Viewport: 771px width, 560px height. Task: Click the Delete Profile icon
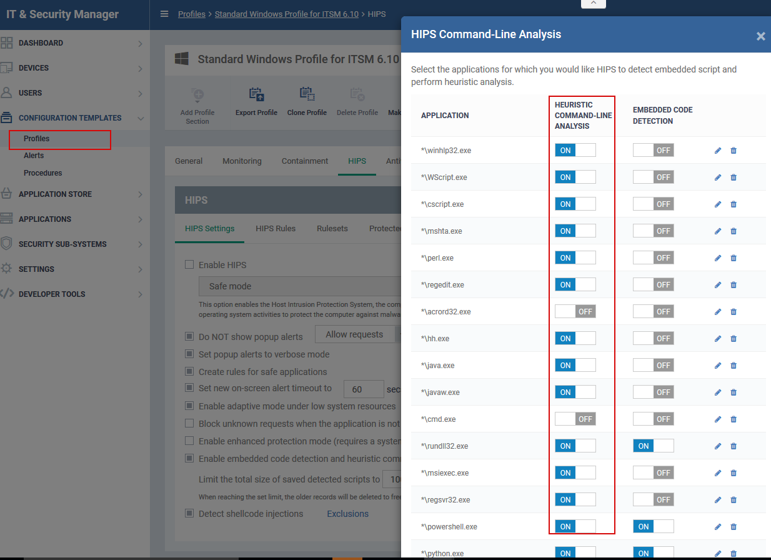pos(357,94)
